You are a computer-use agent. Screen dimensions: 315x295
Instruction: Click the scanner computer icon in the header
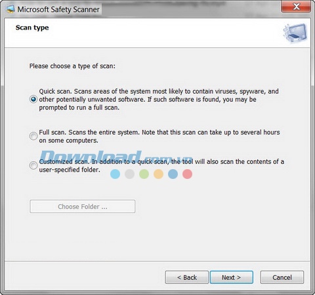(x=295, y=33)
